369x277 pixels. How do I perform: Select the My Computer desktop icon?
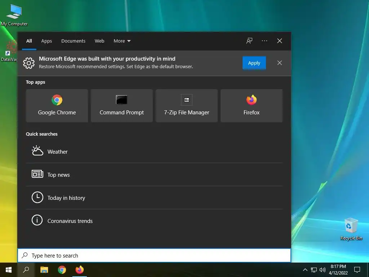14,15
